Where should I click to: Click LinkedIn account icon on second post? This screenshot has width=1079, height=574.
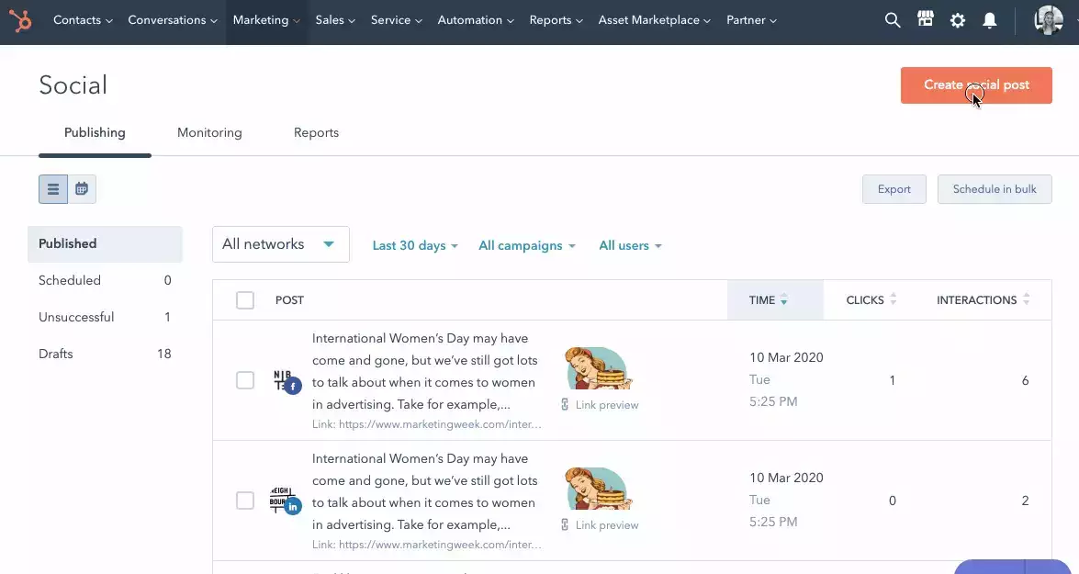293,507
